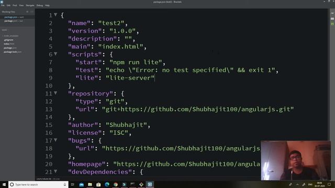Click the Windows search input field
This screenshot has height=188, width=335.
click(38, 184)
